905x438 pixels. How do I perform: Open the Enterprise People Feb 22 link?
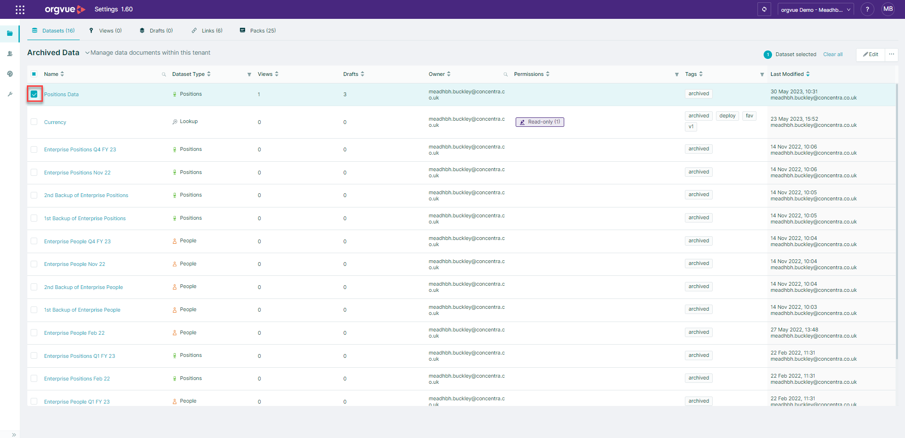(74, 333)
